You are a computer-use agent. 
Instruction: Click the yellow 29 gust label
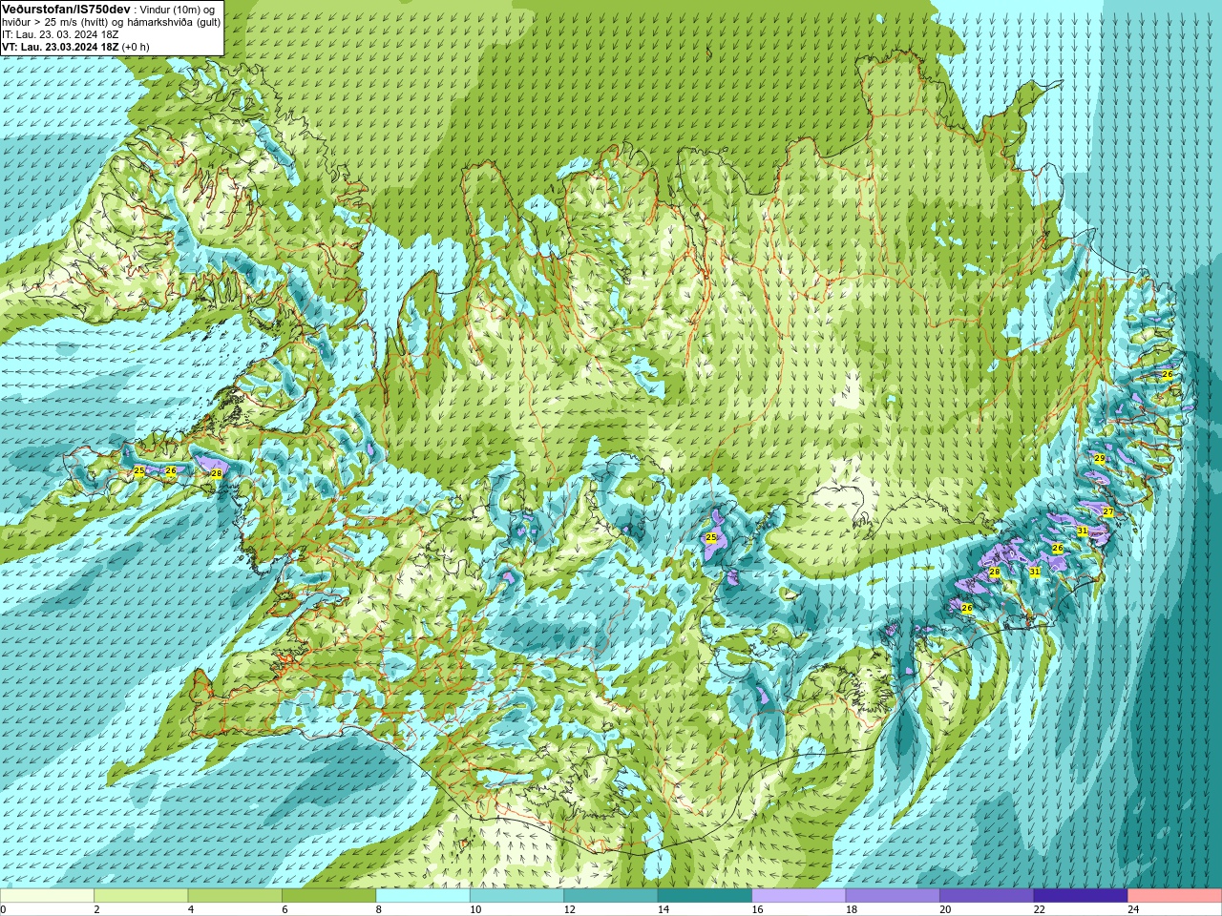point(1100,459)
